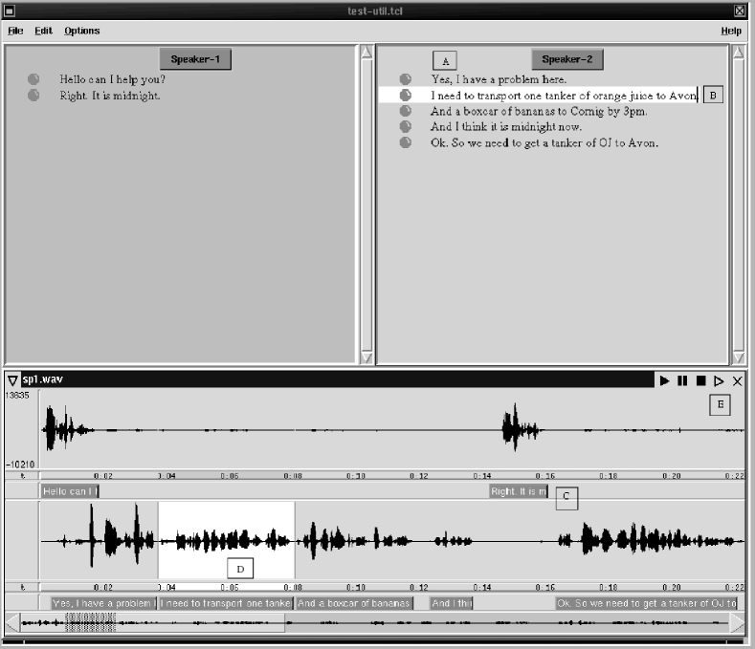
Task: Click the right arrow of waveform overview scrollbar
Action: pos(737,624)
